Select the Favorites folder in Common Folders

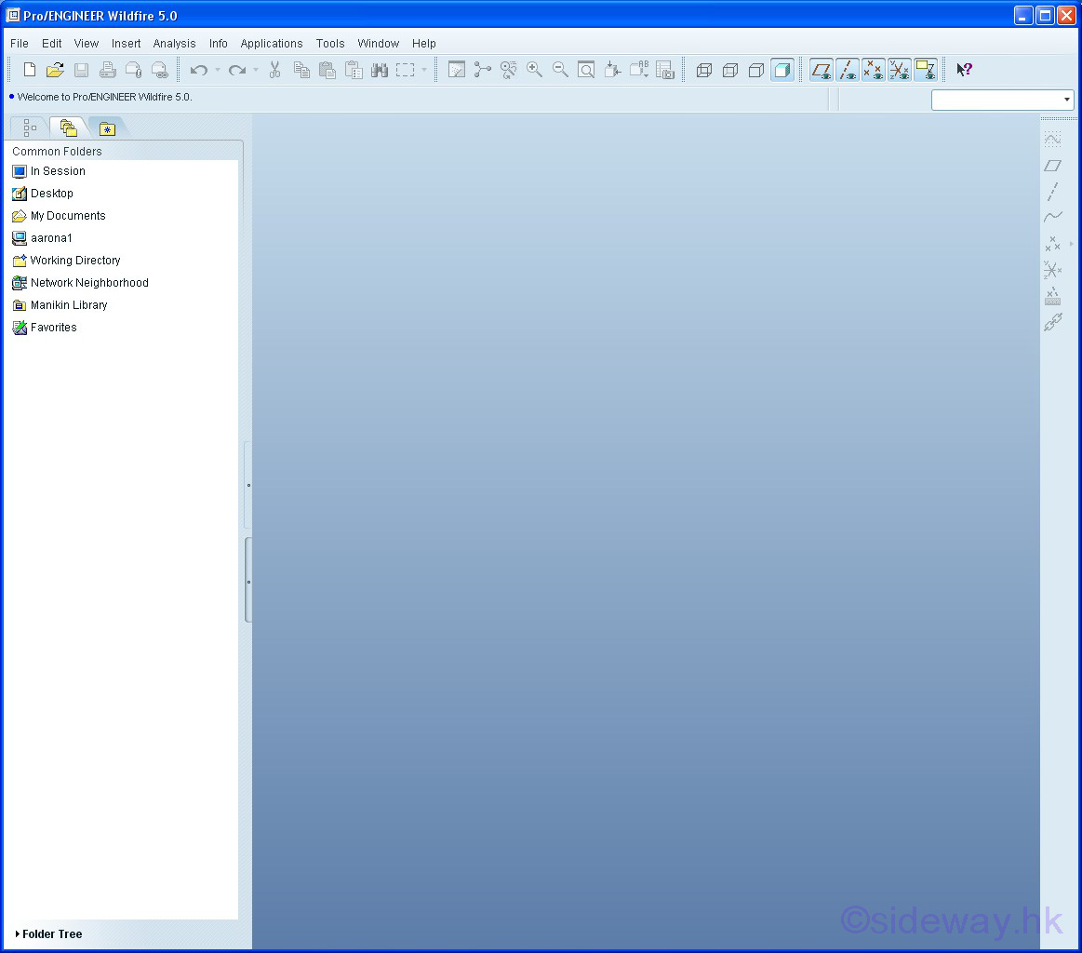(x=44, y=327)
